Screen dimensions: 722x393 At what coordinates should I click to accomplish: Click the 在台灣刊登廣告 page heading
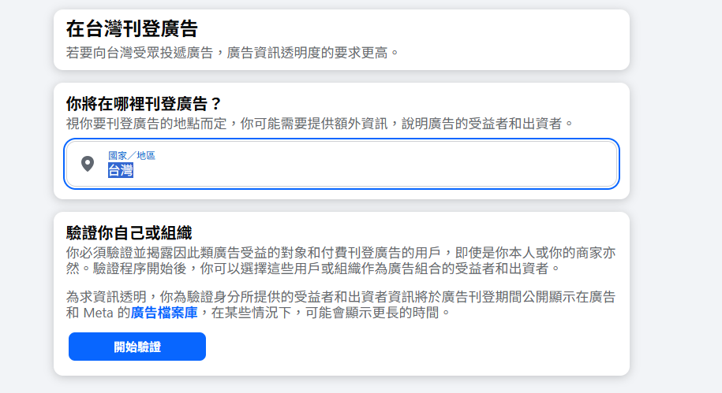tap(132, 29)
